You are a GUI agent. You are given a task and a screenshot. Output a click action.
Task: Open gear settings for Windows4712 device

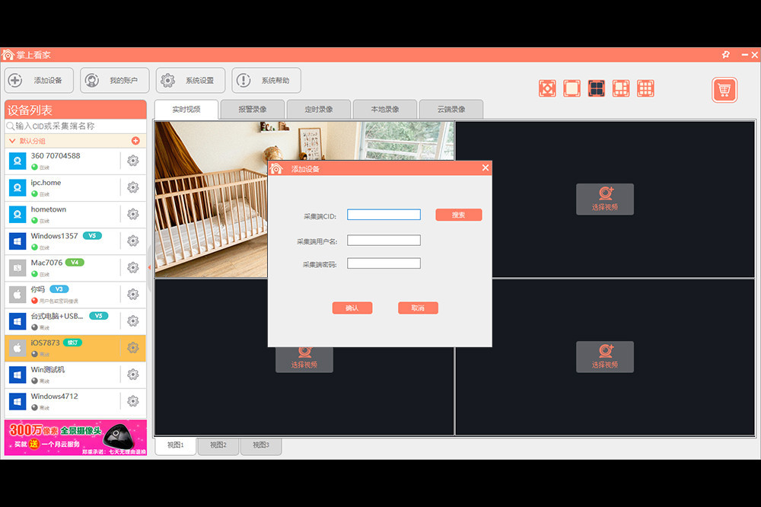pyautogui.click(x=134, y=401)
